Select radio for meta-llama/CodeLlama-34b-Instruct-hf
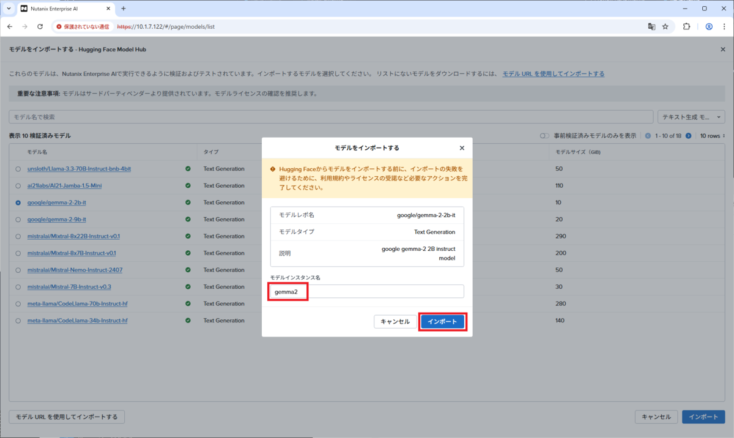This screenshot has height=438, width=734. [18, 321]
